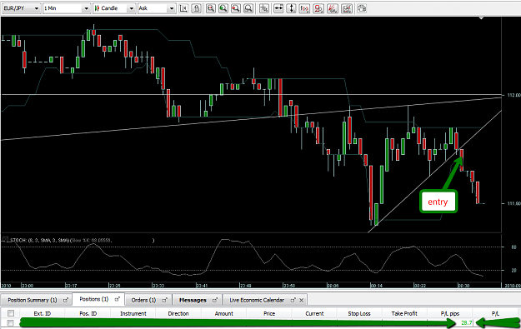Toggle the padlock chart lock icon
521x329 pixels.
click(197, 8)
